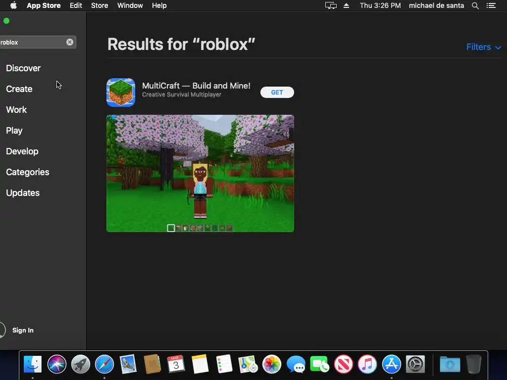Viewport: 507px width, 380px height.
Task: Open Maps from the Dock
Action: [248, 364]
